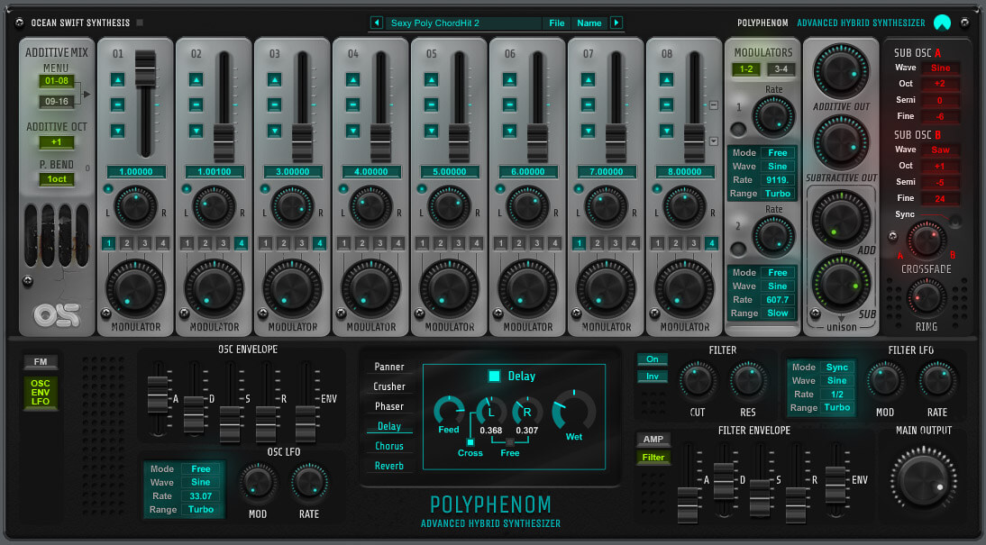Click oscillator 01 volume fader
Screen dimensions: 986x545
click(145, 69)
